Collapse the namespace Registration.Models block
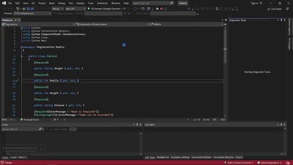The image size is (293, 165). point(22,47)
